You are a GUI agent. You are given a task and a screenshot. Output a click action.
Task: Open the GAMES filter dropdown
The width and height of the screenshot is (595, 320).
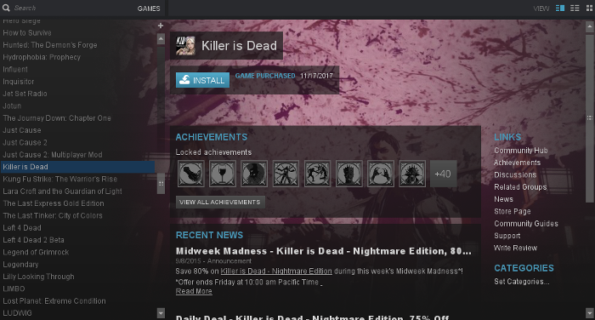click(149, 9)
